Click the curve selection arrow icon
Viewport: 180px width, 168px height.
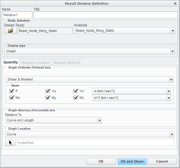10,143
